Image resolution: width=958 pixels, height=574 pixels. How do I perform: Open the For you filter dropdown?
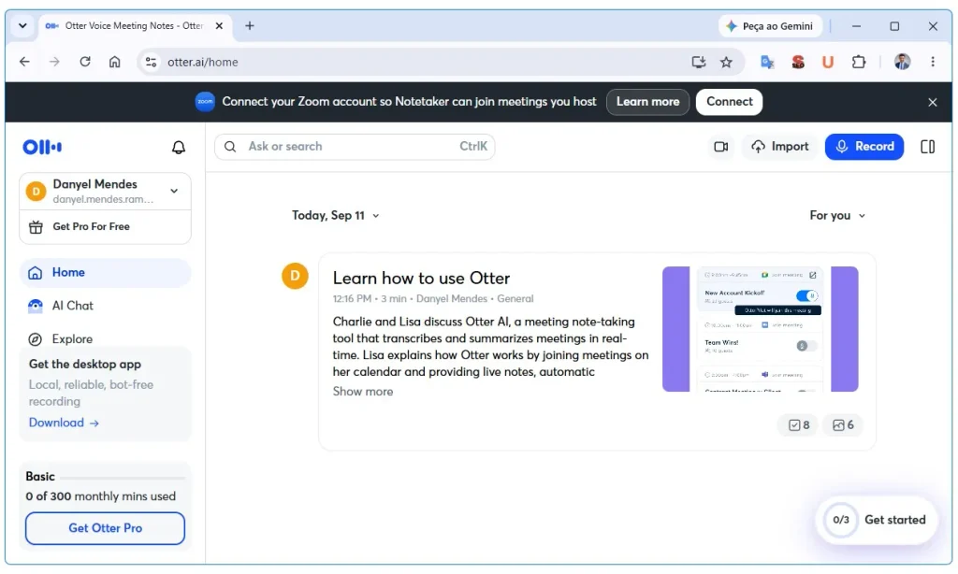pyautogui.click(x=837, y=216)
